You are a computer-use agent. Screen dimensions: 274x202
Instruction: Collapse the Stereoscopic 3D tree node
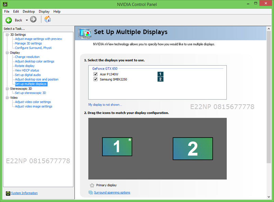tap(7, 89)
